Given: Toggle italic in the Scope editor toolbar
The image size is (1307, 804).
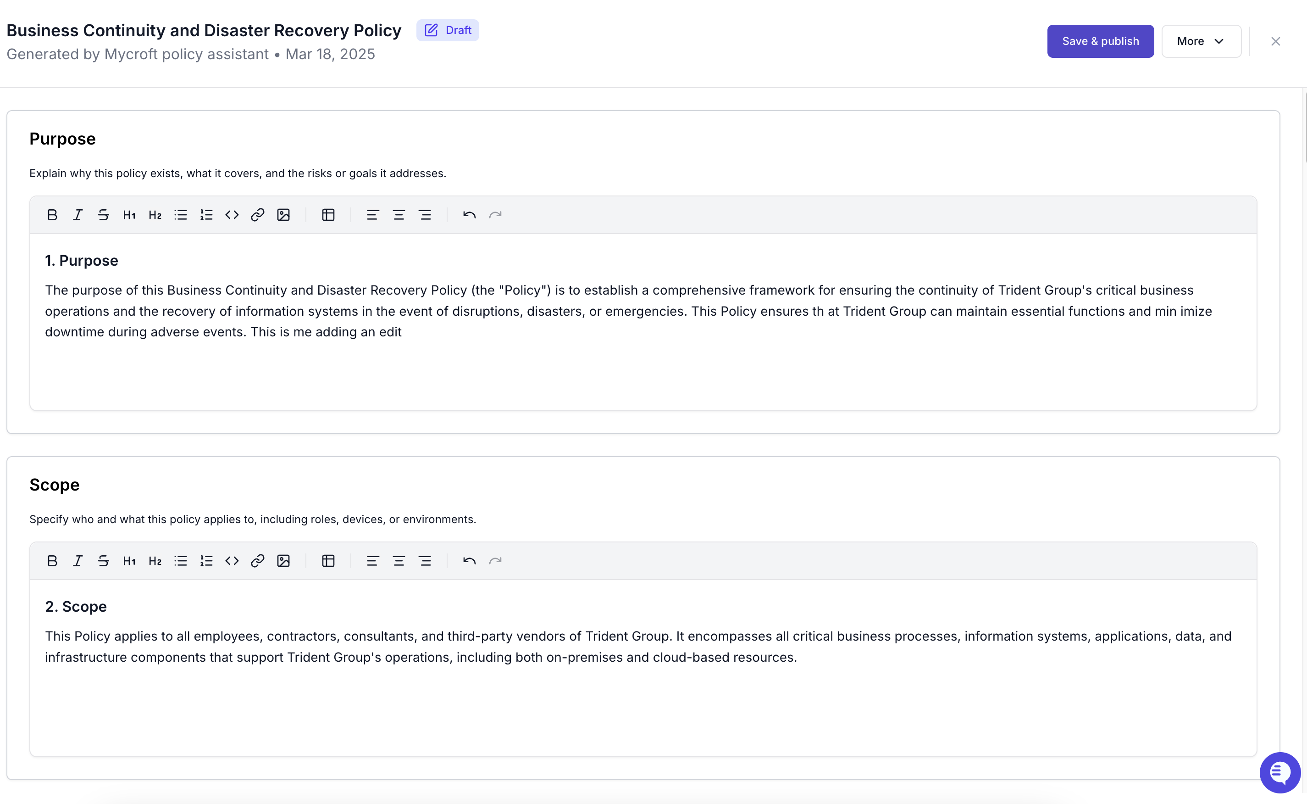Looking at the screenshot, I should tap(78, 561).
